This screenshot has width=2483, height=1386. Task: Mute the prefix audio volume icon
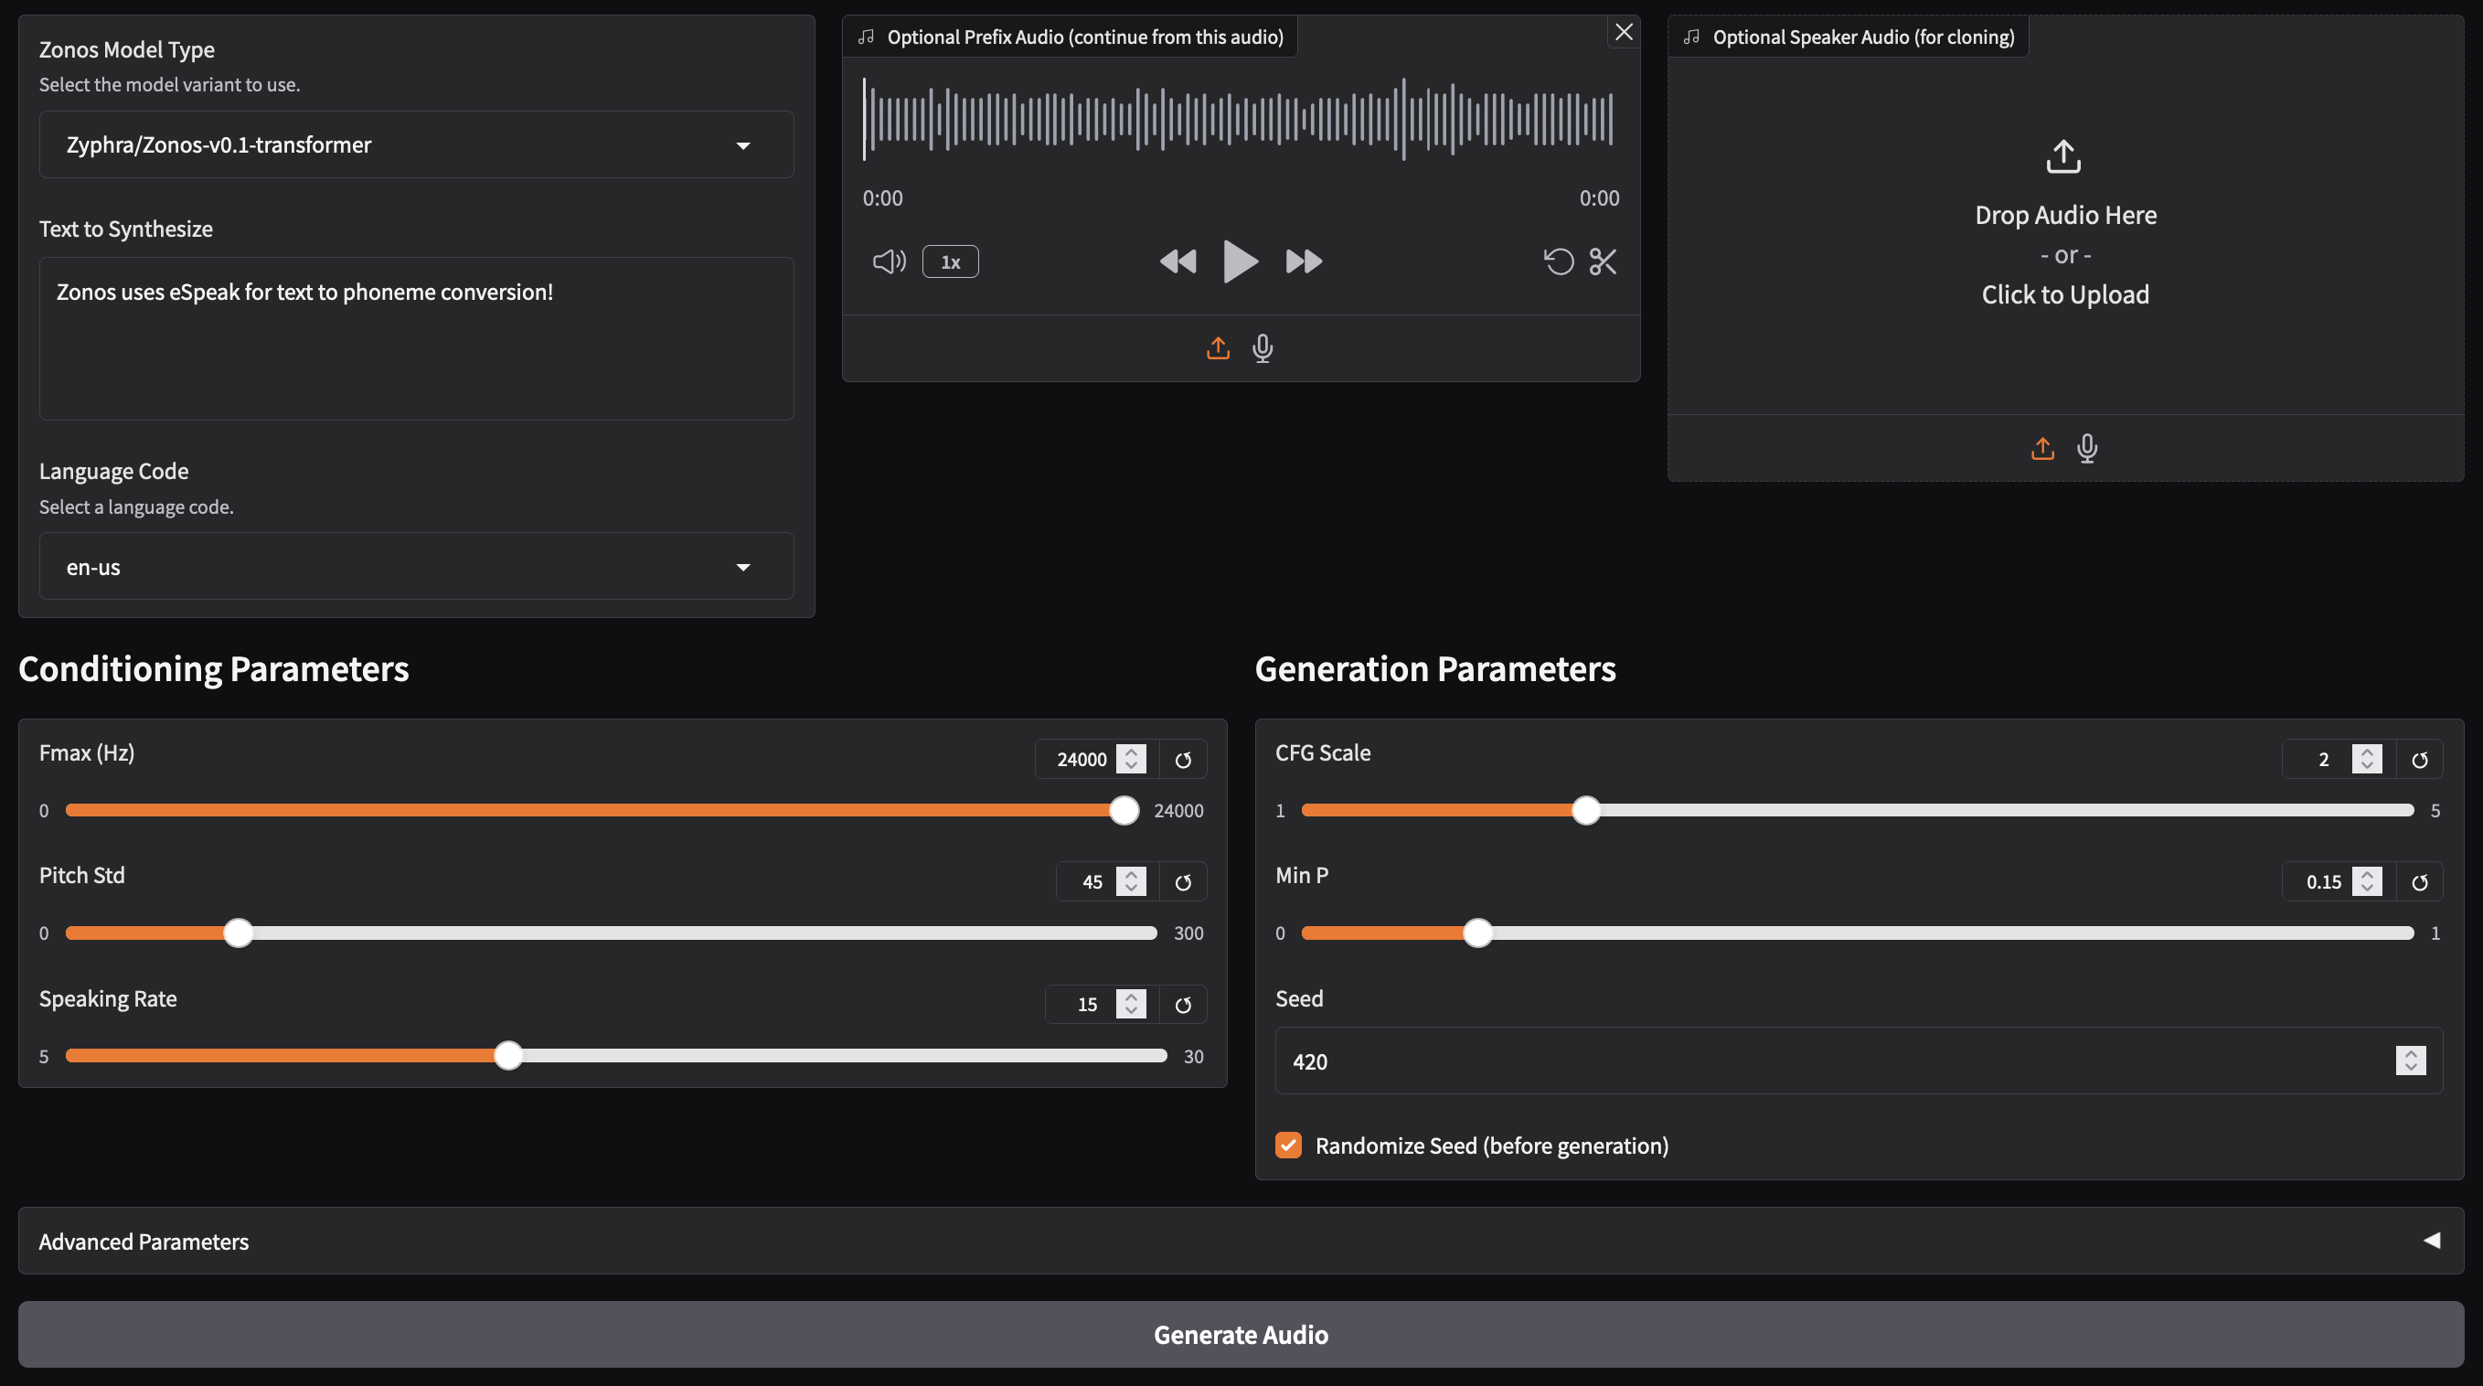pos(889,261)
